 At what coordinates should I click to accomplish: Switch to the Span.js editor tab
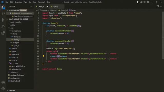(57, 6)
